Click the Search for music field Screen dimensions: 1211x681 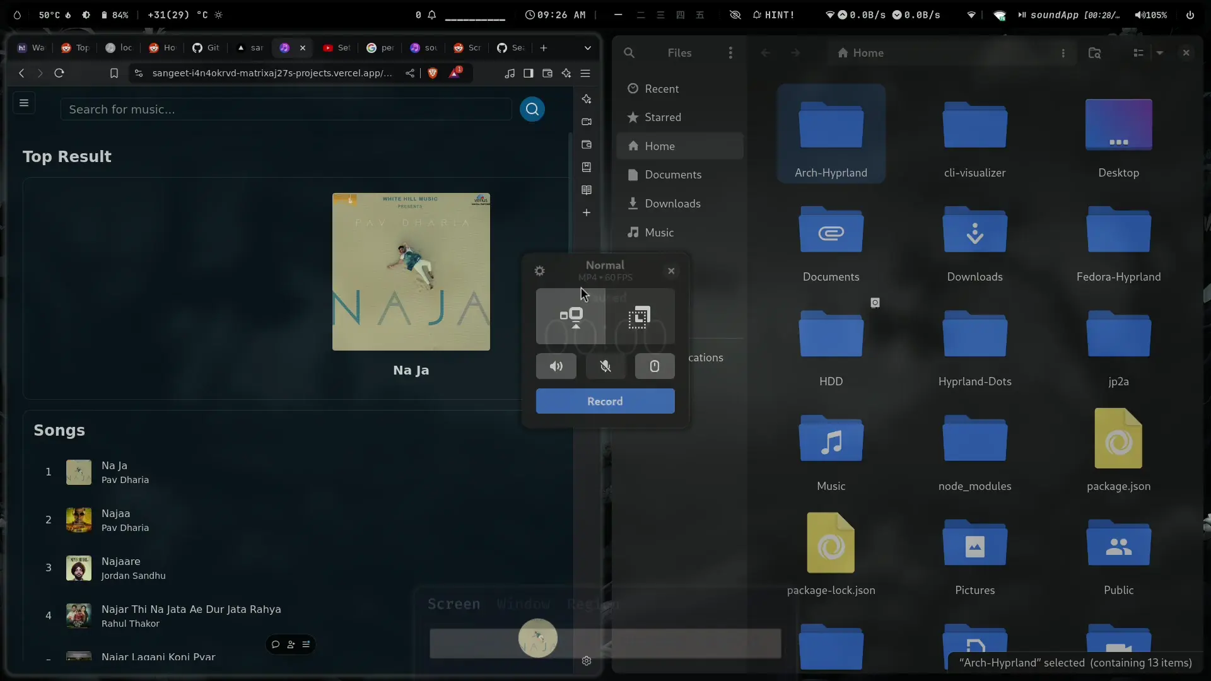click(286, 110)
